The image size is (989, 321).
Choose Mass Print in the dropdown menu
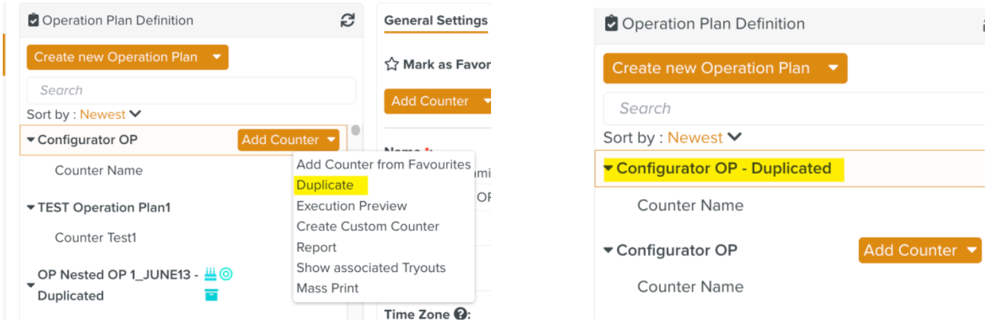pyautogui.click(x=328, y=288)
